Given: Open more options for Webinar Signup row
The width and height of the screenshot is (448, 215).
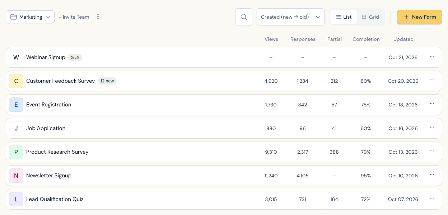Looking at the screenshot, I should [x=432, y=57].
